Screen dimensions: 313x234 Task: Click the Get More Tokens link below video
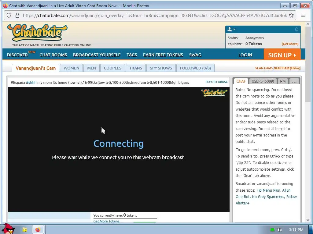pyautogui.click(x=106, y=221)
